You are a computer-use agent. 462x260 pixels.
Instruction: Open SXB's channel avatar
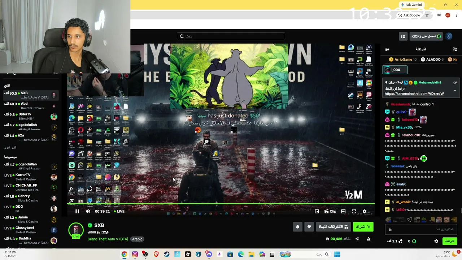[x=76, y=230]
